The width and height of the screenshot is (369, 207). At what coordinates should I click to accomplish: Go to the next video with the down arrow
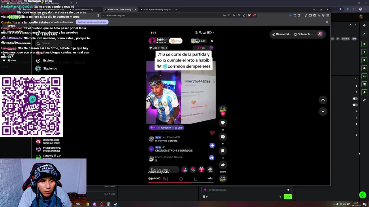pyautogui.click(x=323, y=111)
